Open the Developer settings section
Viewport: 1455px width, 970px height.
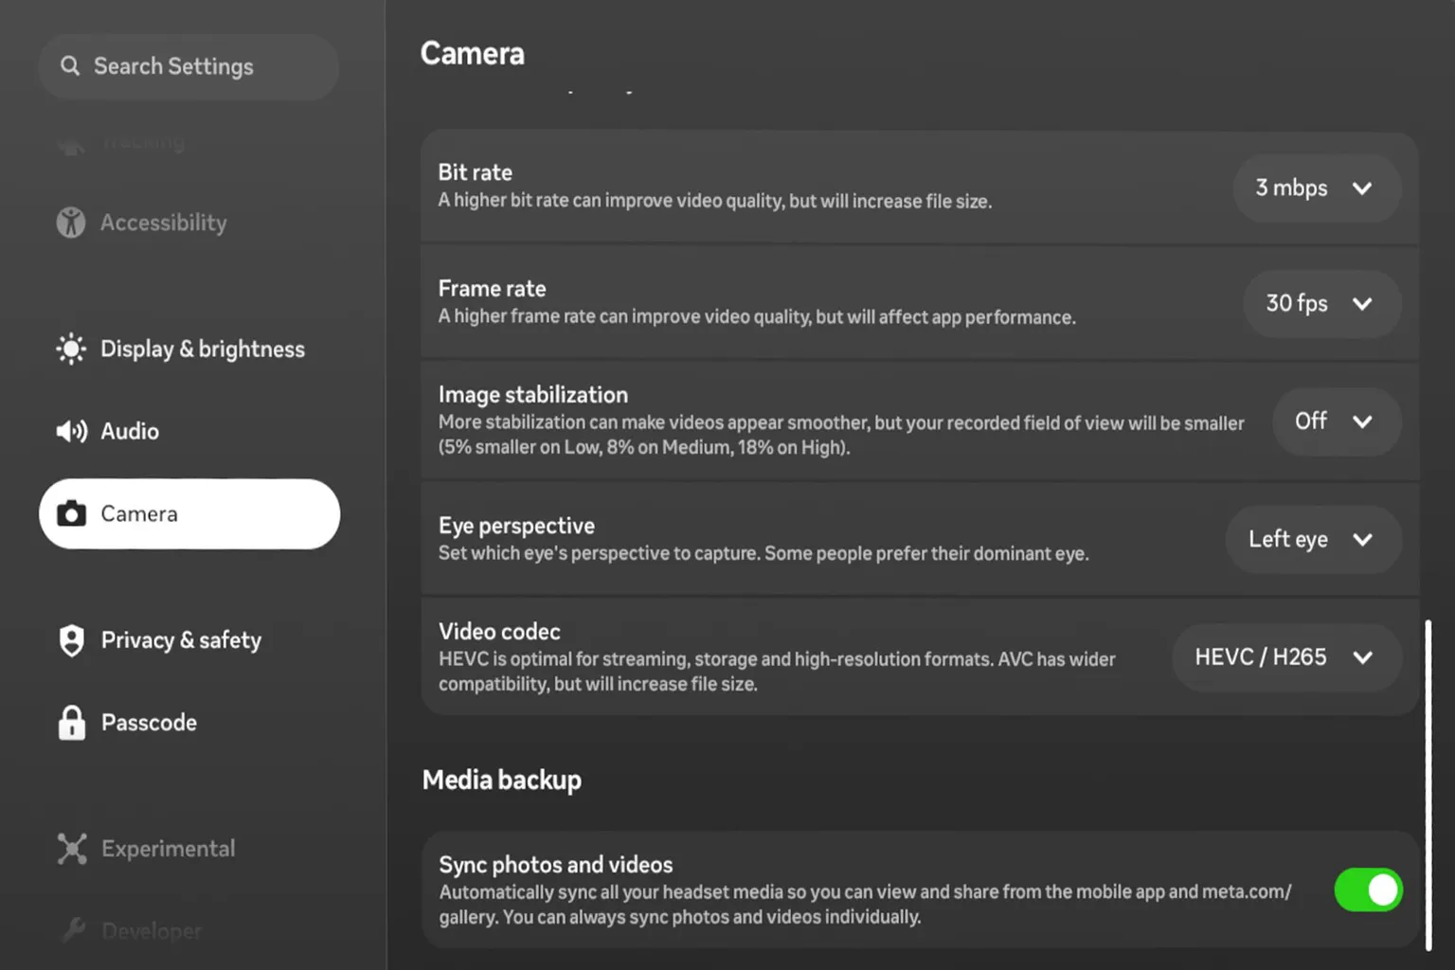click(x=189, y=930)
